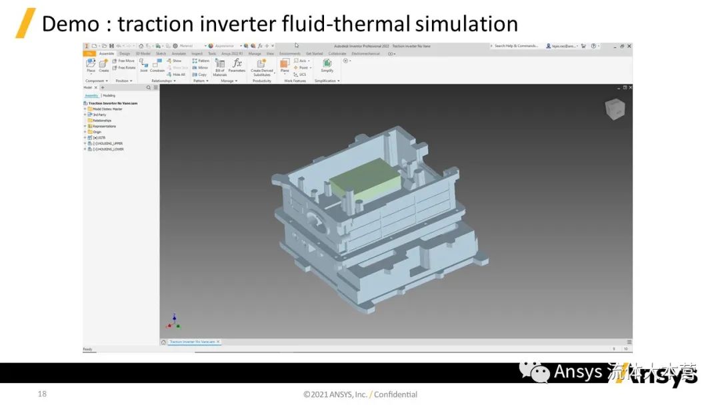The width and height of the screenshot is (720, 405).
Task: Click the shopping cart icon in title bar
Action: pyautogui.click(x=583, y=46)
